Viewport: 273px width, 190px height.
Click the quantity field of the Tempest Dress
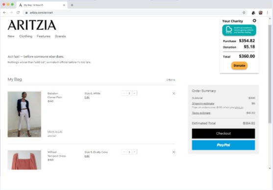129,152
